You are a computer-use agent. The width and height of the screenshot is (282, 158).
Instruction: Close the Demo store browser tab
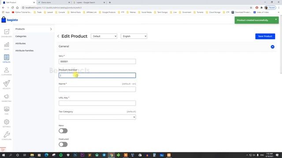pyautogui.click(x=69, y=3)
